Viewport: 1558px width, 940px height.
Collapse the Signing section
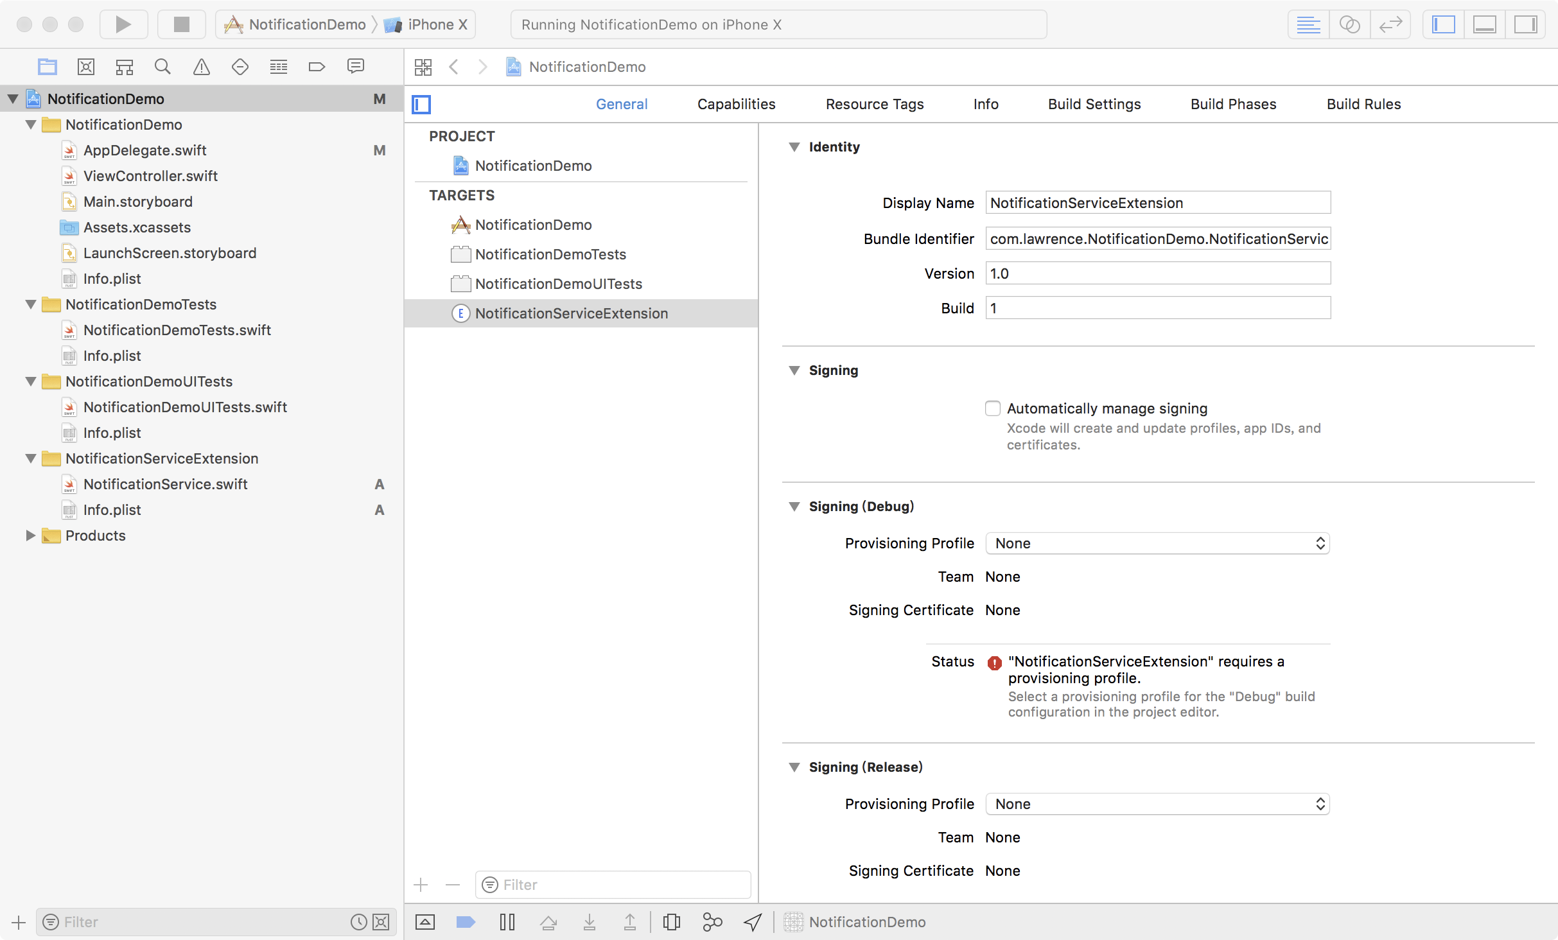pyautogui.click(x=794, y=370)
